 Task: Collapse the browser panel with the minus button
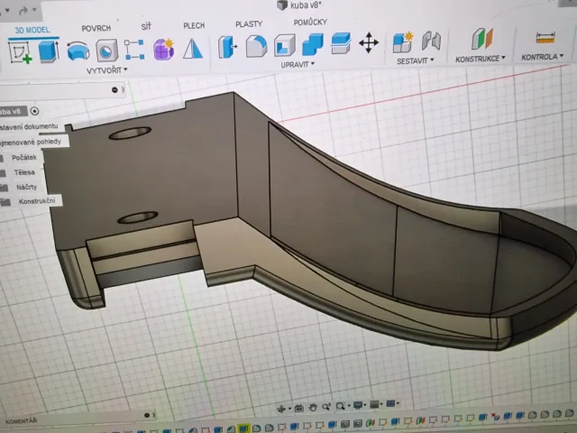(x=114, y=90)
